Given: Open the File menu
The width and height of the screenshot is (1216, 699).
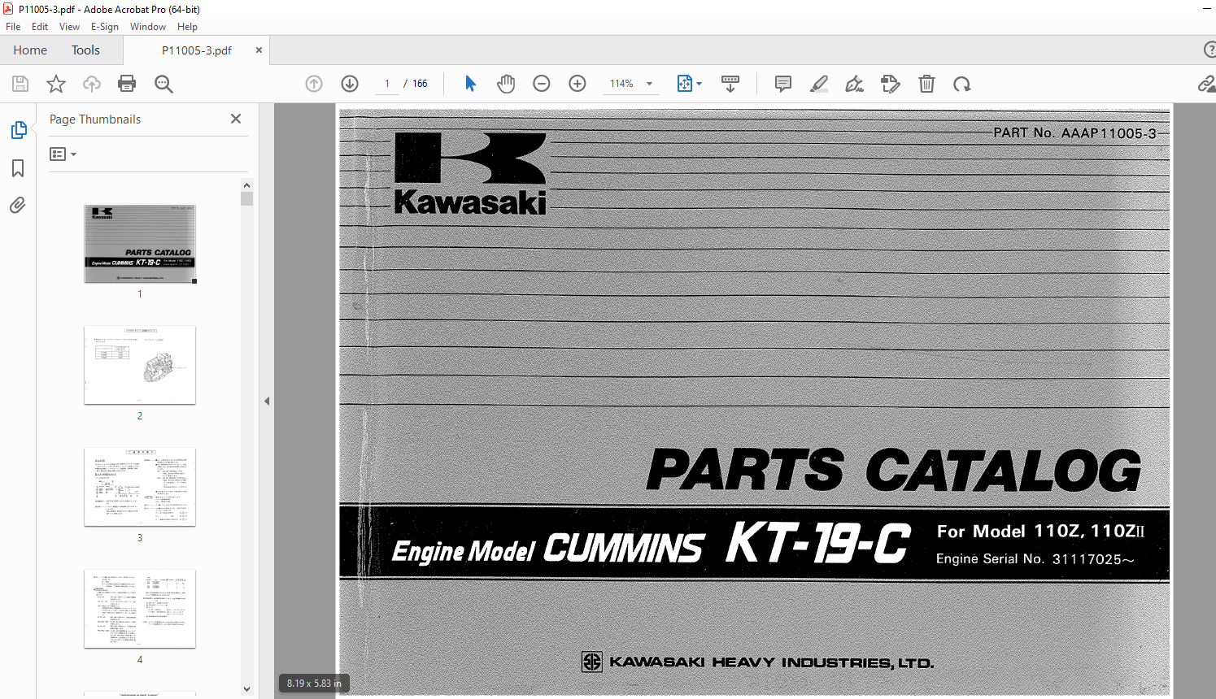Looking at the screenshot, I should [x=13, y=27].
